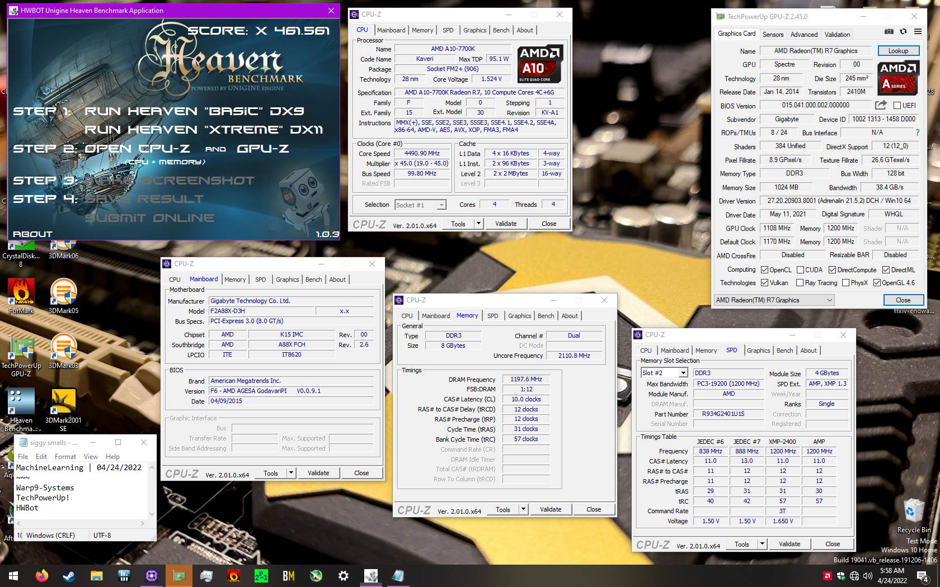Click the Windows Start button

pyautogui.click(x=13, y=576)
